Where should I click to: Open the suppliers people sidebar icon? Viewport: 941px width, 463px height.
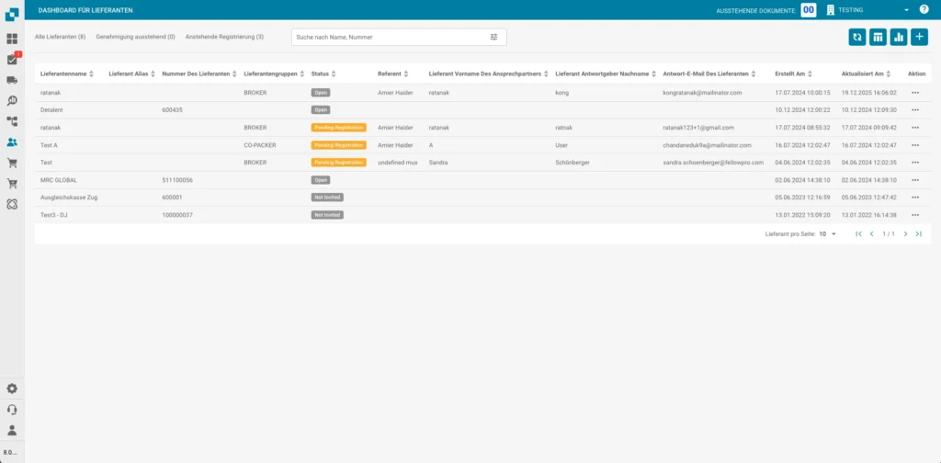[x=12, y=142]
